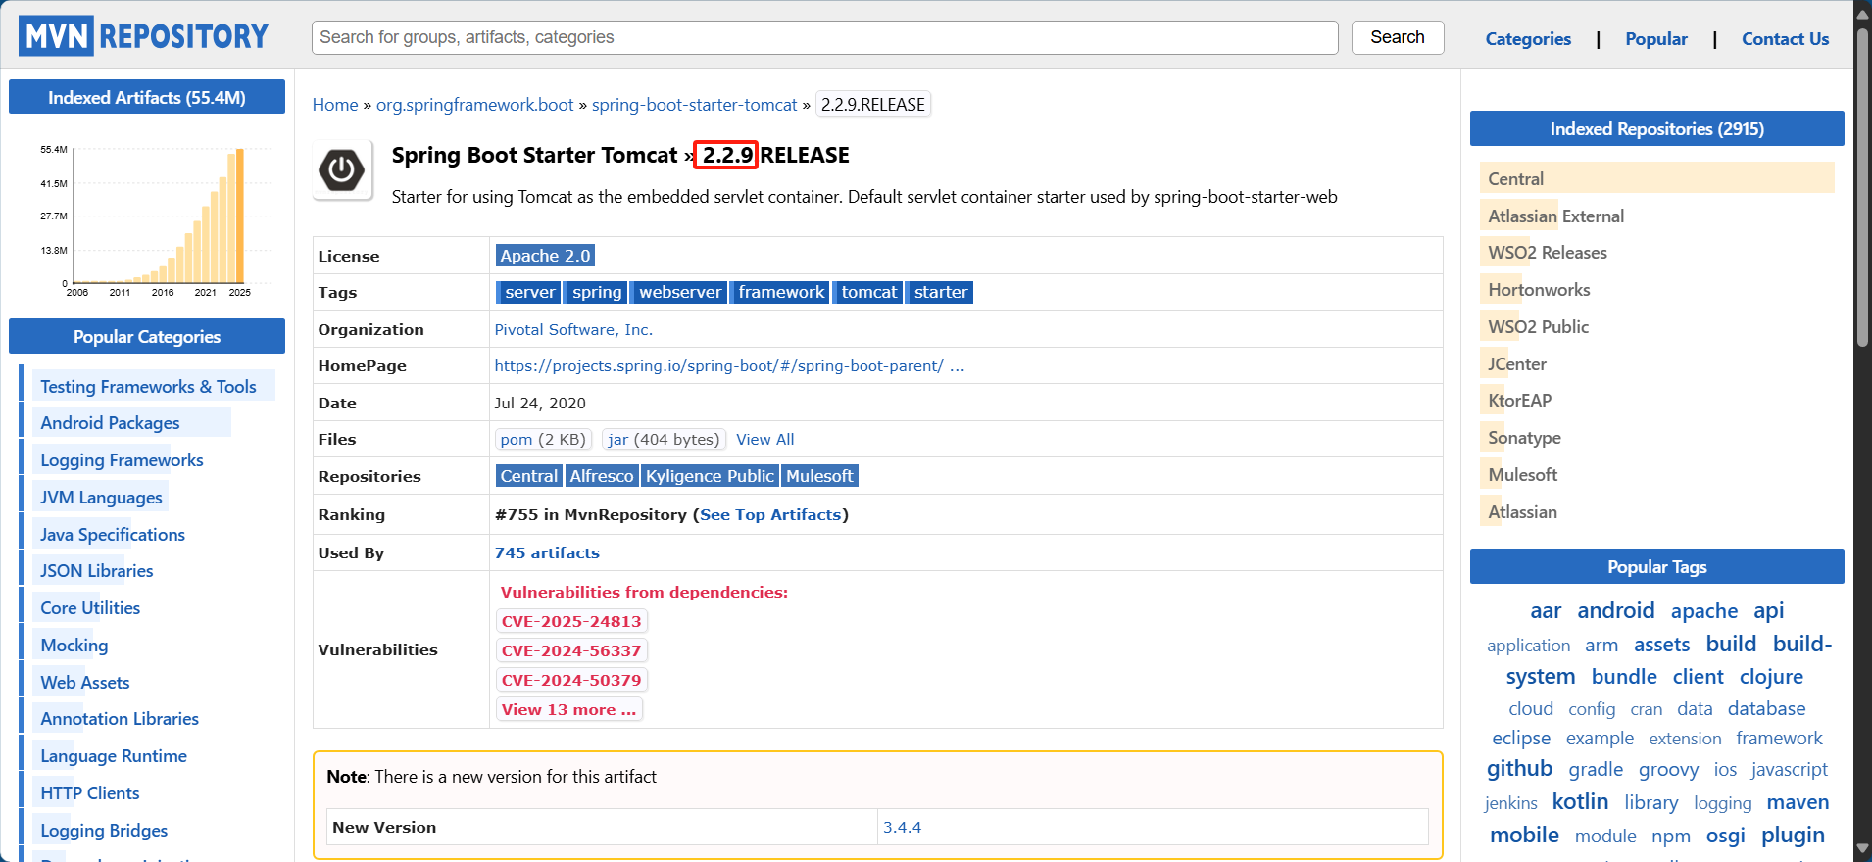1872x862 pixels.
Task: Click View All files
Action: click(x=764, y=440)
